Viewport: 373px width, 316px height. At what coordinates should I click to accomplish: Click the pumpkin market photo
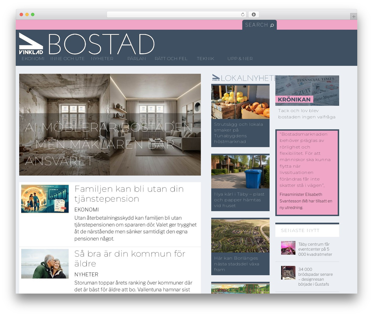[x=240, y=102]
